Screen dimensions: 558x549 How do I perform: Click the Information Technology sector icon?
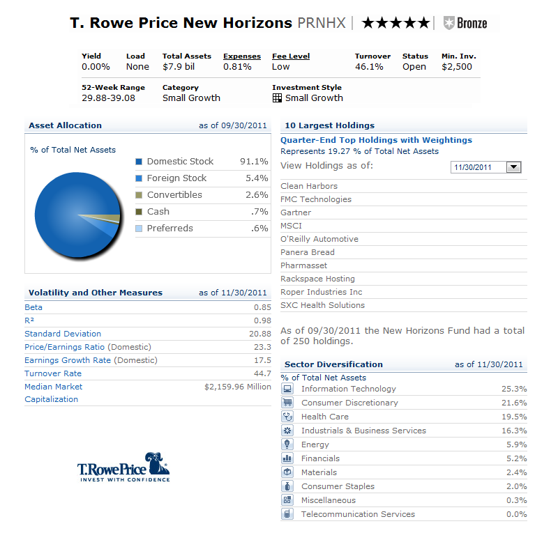[x=287, y=389]
